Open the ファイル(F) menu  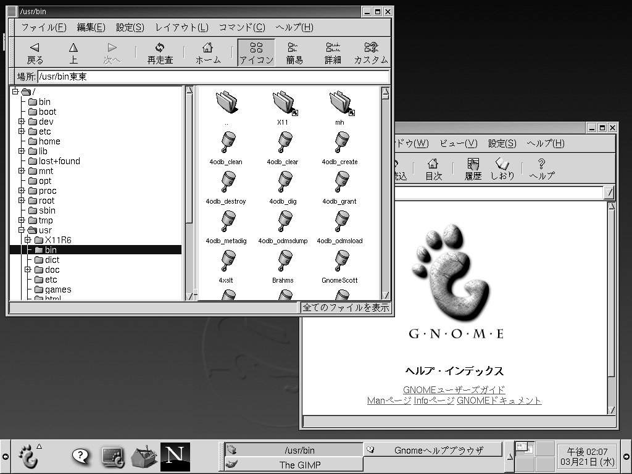pos(44,27)
